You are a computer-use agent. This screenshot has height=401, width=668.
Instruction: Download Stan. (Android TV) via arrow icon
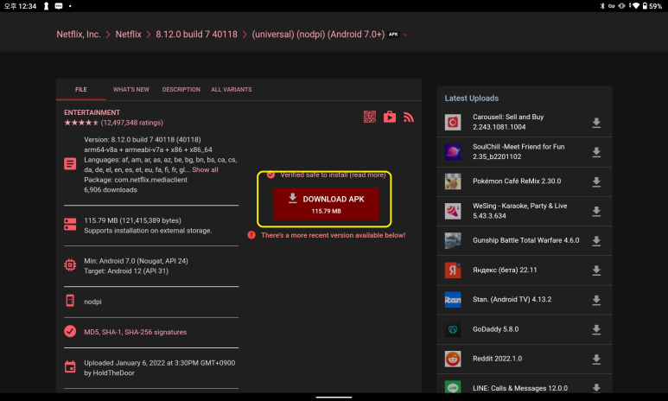[x=596, y=300]
